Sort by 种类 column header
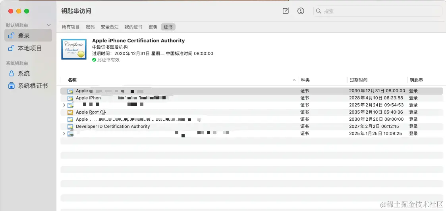Screen dimensions: 446x211 pyautogui.click(x=305, y=80)
